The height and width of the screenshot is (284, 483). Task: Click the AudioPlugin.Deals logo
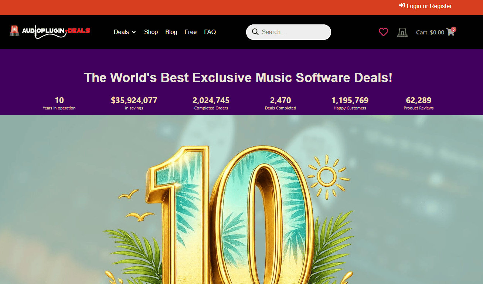click(x=50, y=32)
